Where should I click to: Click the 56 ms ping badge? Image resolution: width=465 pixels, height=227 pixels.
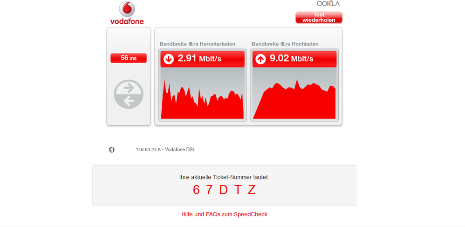click(129, 58)
